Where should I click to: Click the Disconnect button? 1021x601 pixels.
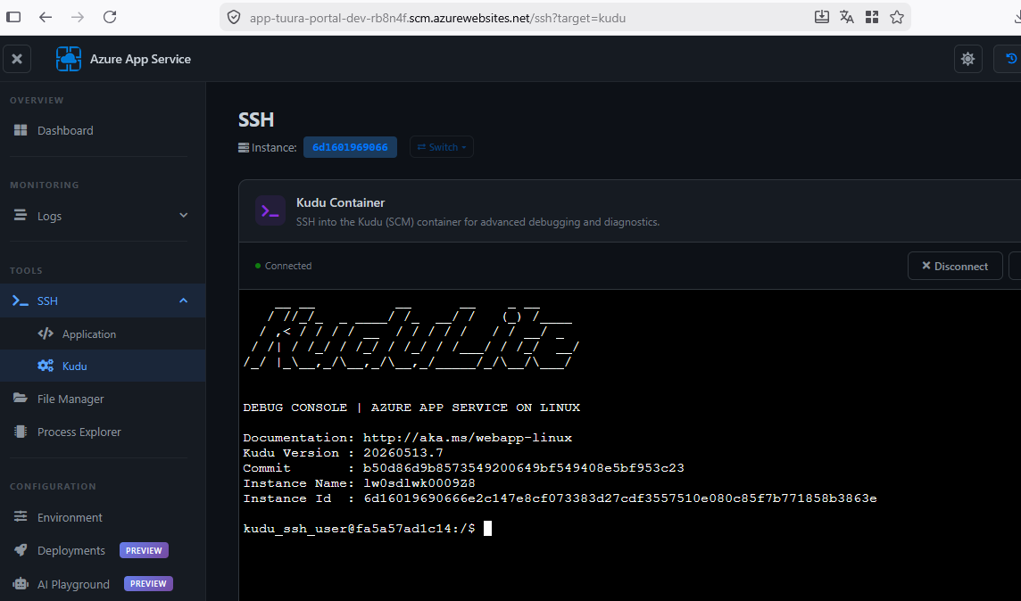[x=955, y=266]
